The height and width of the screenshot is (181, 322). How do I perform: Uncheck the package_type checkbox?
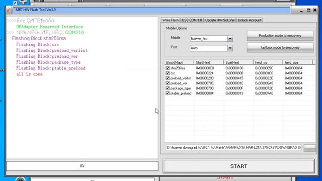(168, 88)
